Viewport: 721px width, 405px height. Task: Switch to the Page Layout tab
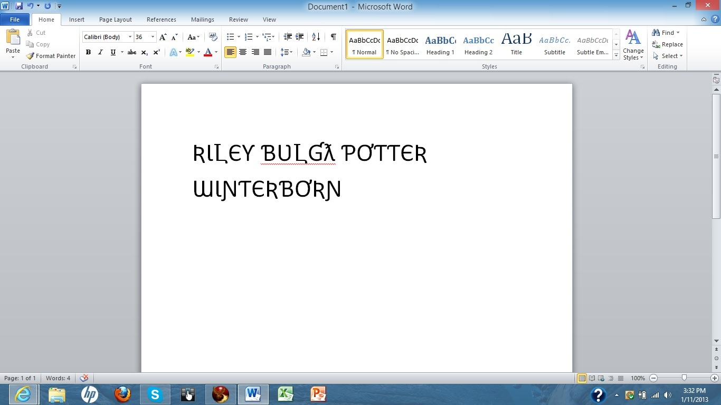[x=115, y=20]
